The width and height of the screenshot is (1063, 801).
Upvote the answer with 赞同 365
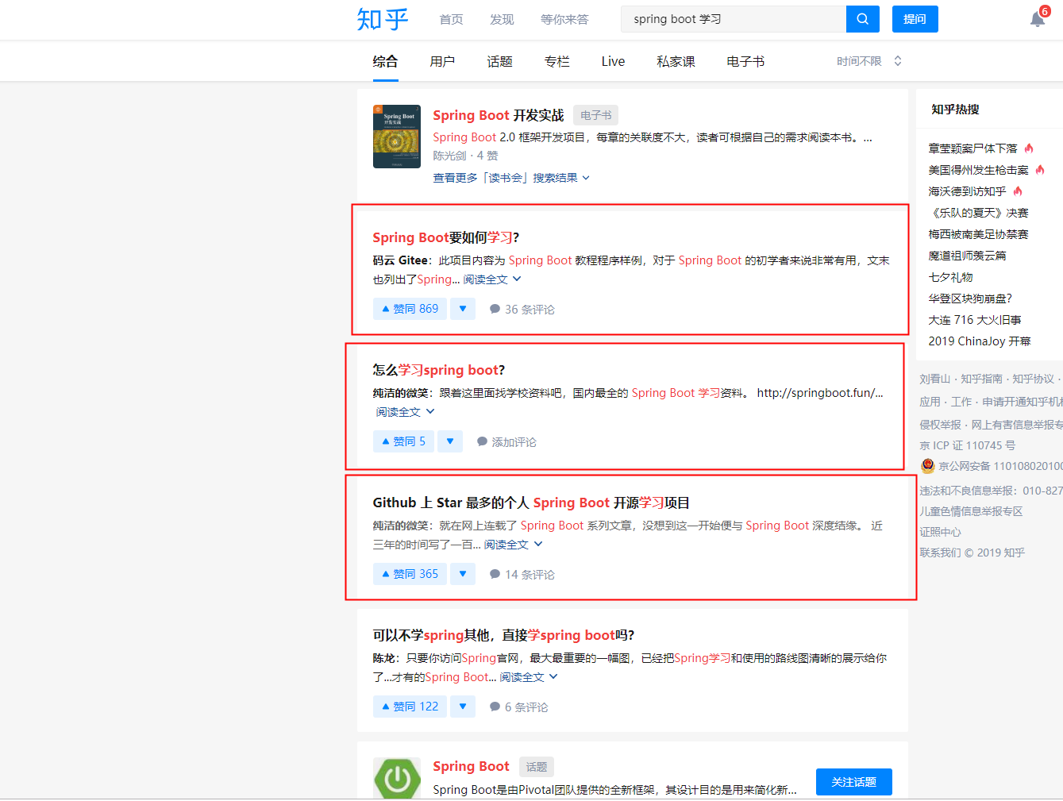[x=410, y=574]
